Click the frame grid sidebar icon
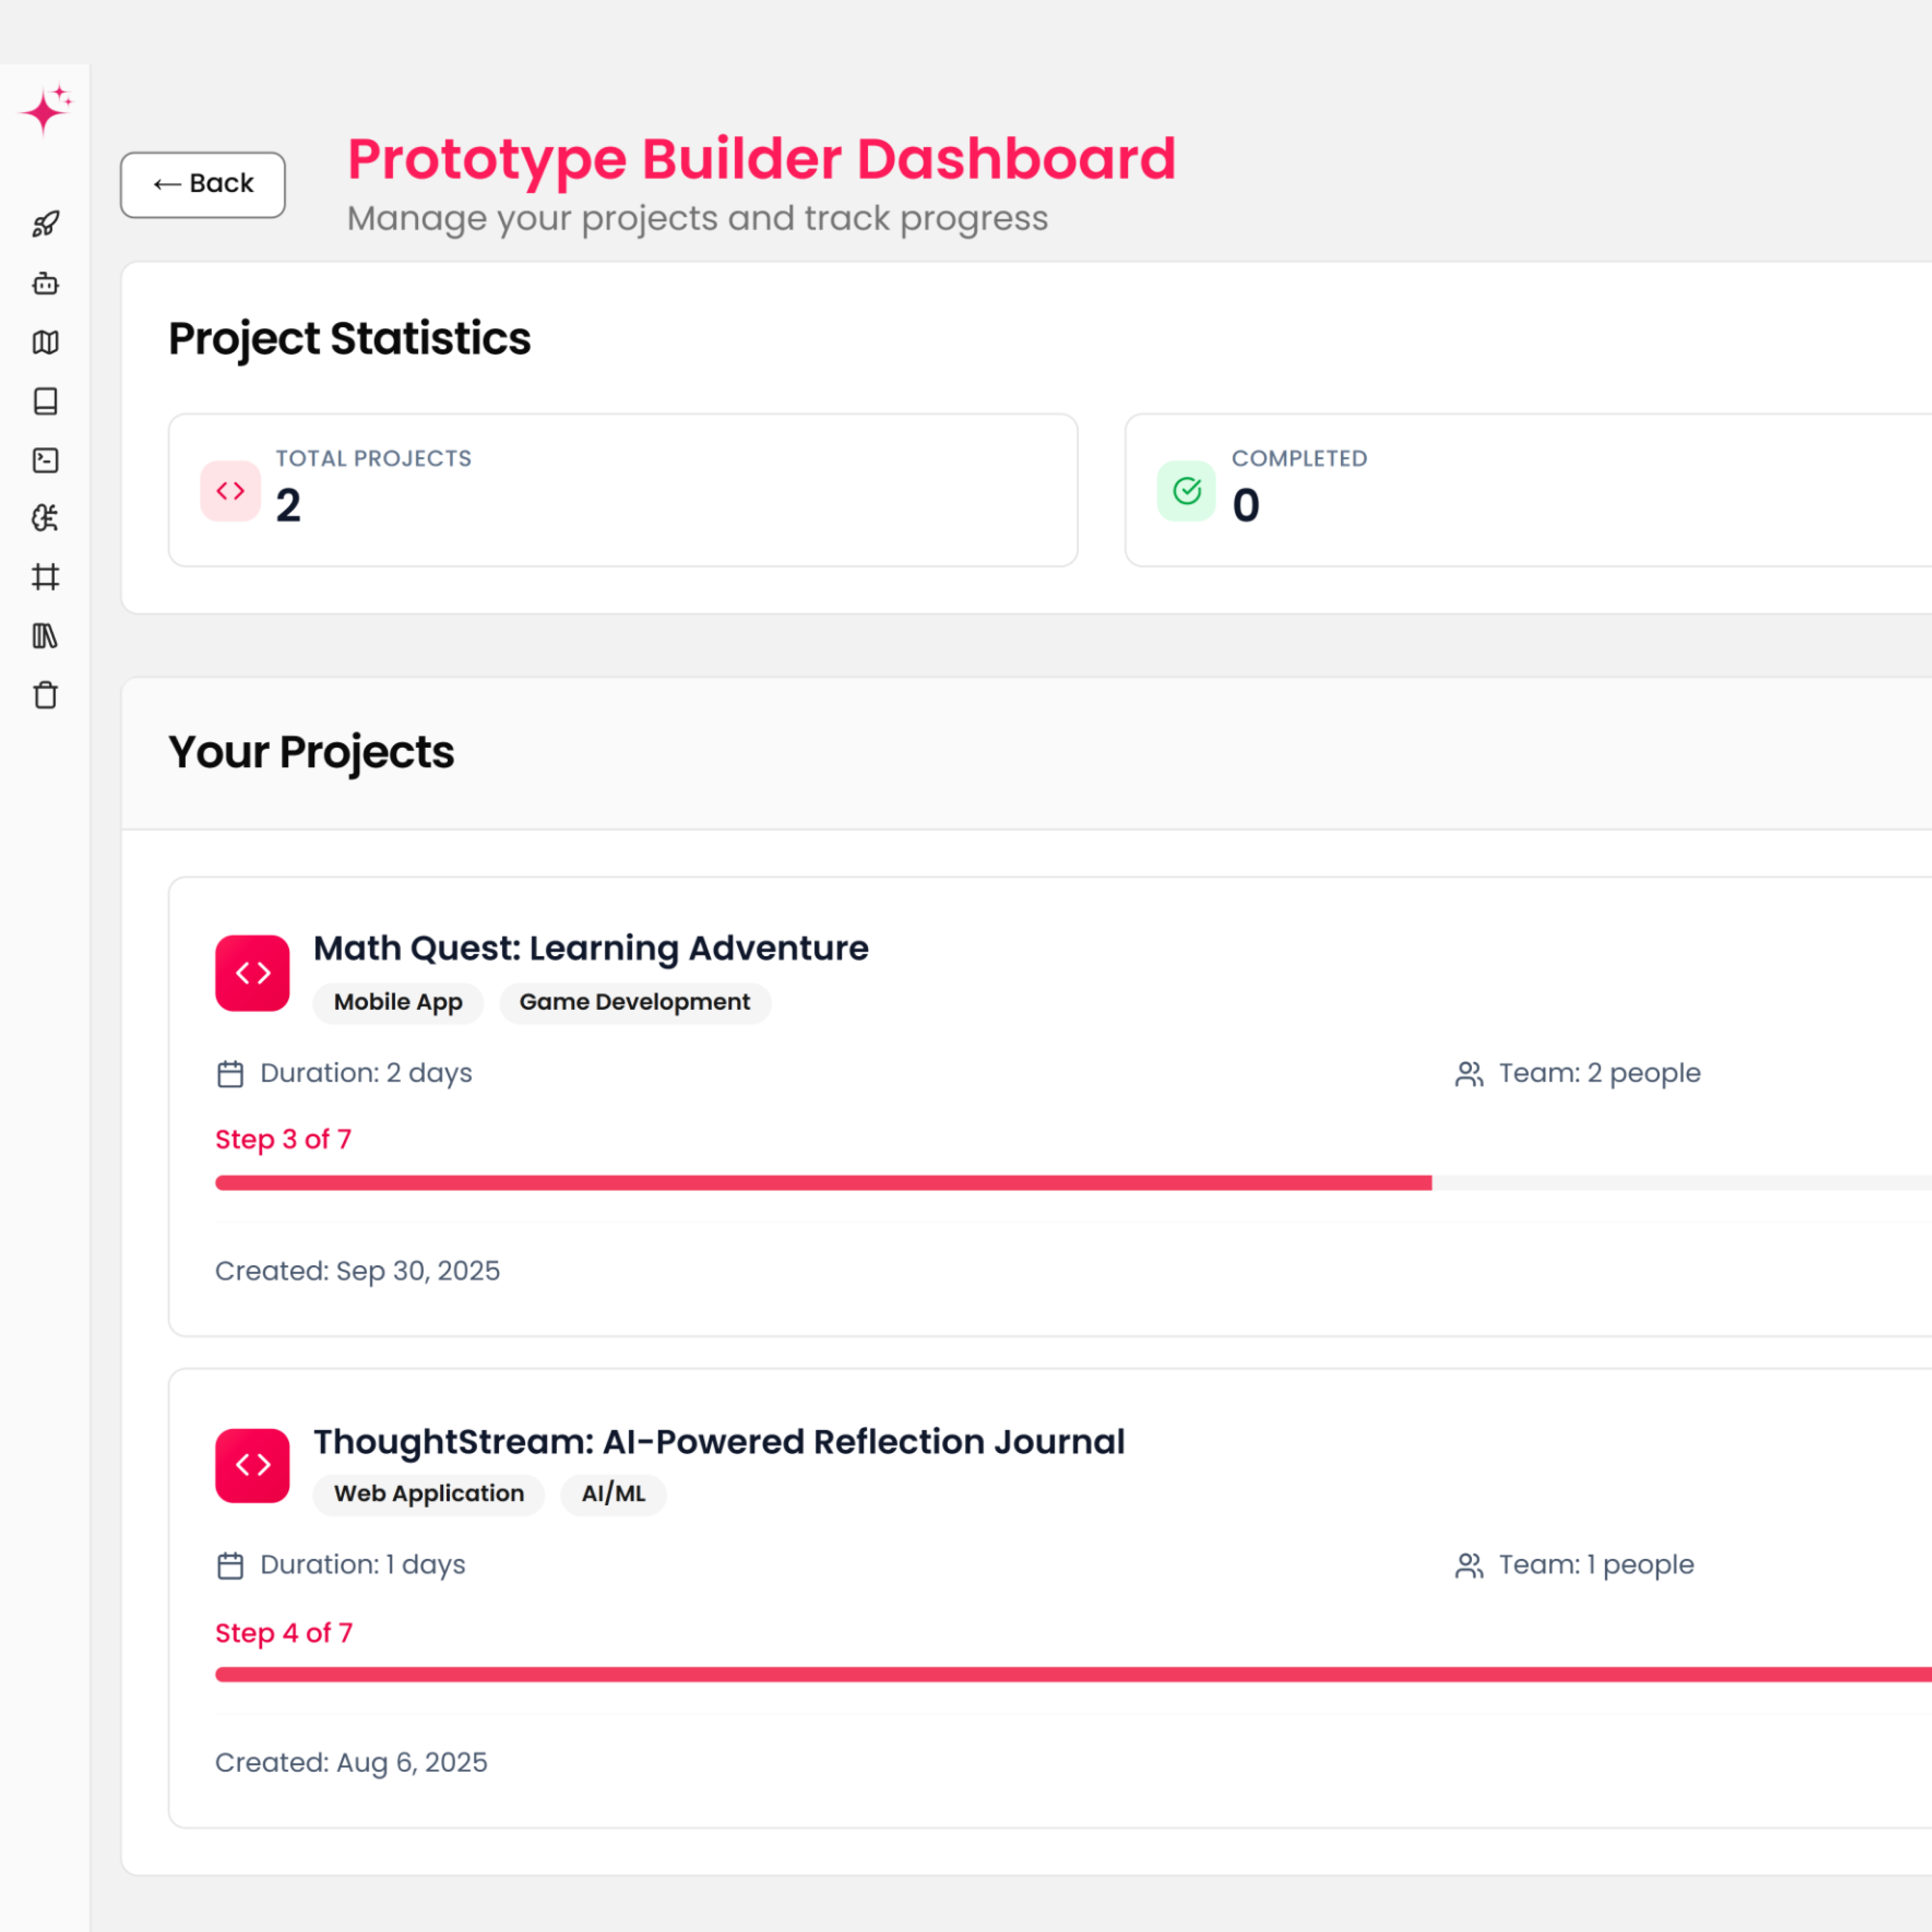The width and height of the screenshot is (1932, 1932). pyautogui.click(x=45, y=577)
